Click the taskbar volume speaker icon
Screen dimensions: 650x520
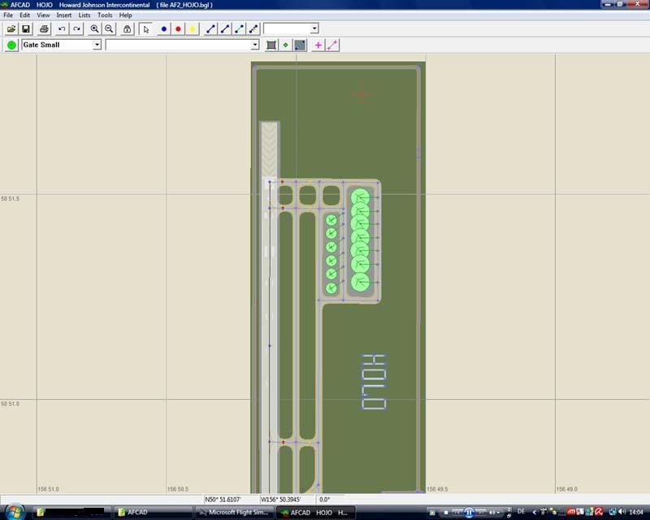pos(622,512)
